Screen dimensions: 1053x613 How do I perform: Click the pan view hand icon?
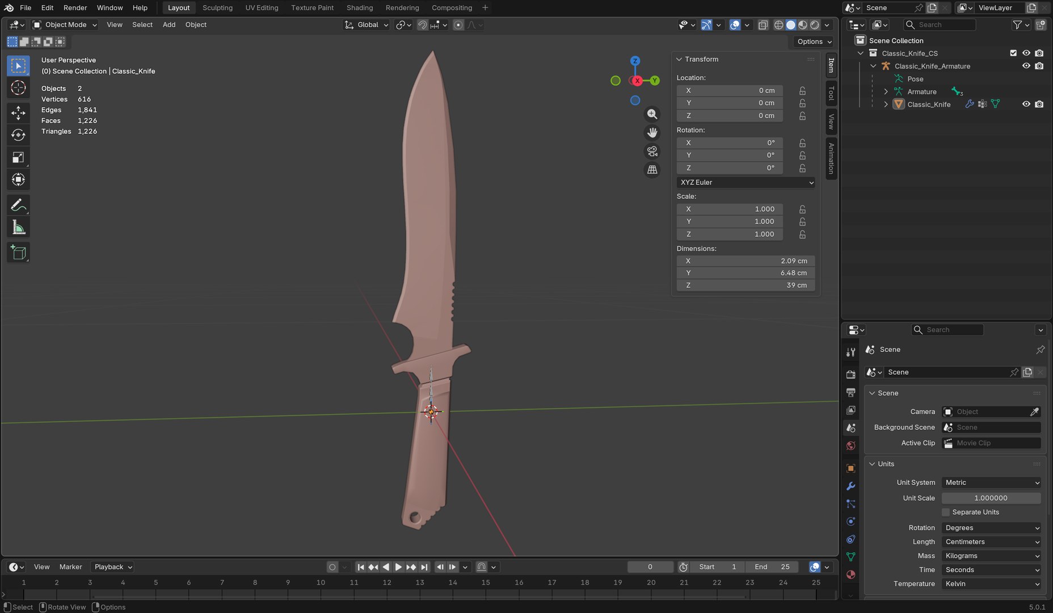(x=652, y=133)
